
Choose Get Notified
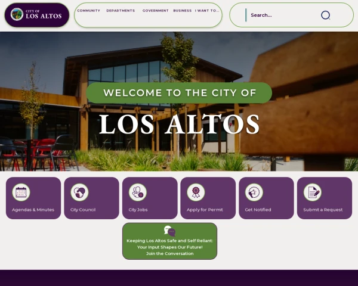pos(266,198)
